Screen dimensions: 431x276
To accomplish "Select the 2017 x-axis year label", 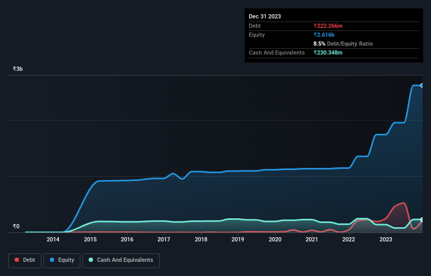I will pyautogui.click(x=164, y=239).
